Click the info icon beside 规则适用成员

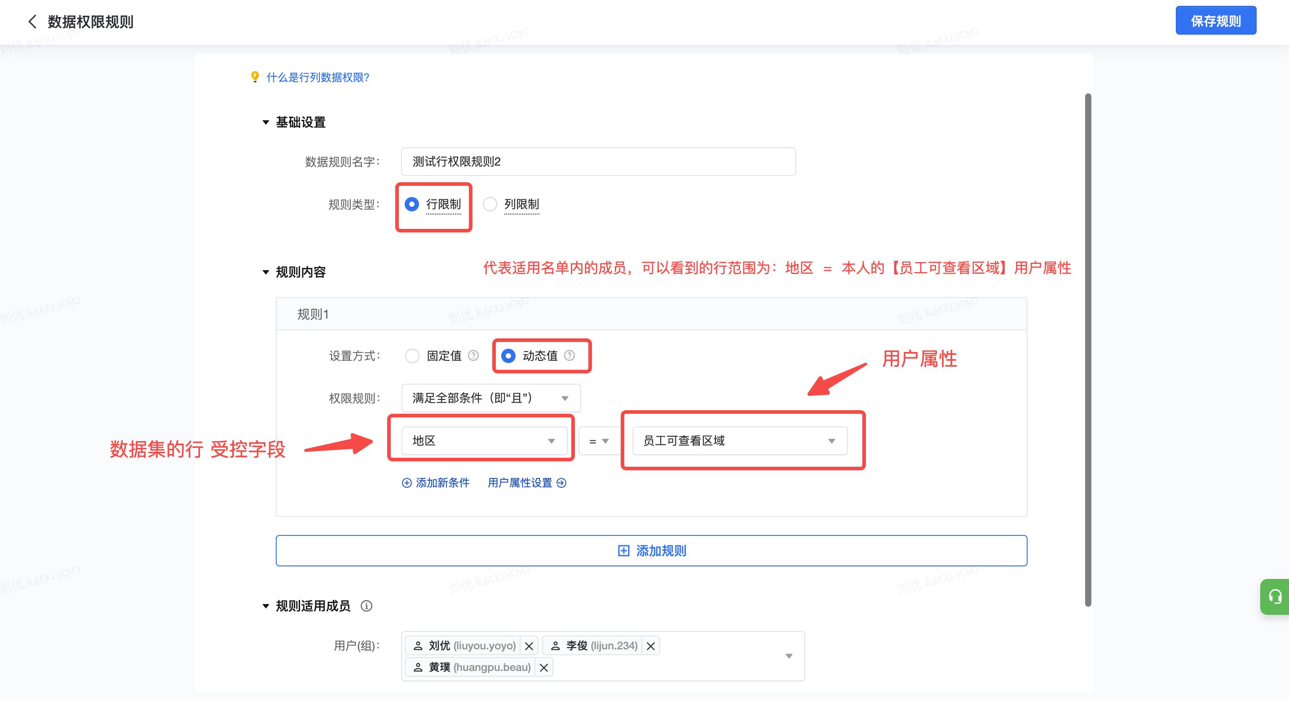366,606
